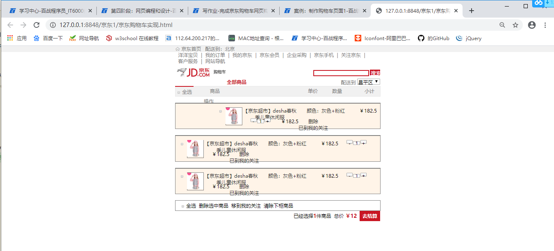Open jQuery bookmark
Image resolution: width=554 pixels, height=251 pixels.
469,38
